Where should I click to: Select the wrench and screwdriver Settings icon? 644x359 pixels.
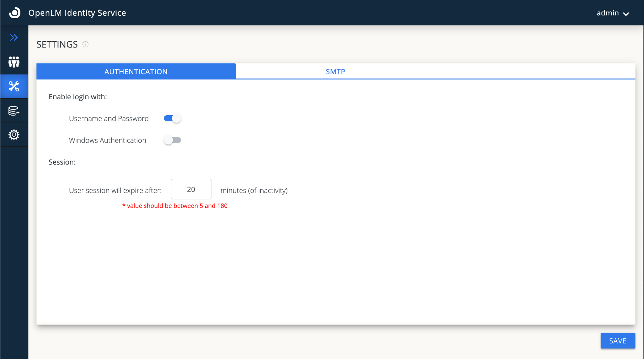tap(14, 86)
